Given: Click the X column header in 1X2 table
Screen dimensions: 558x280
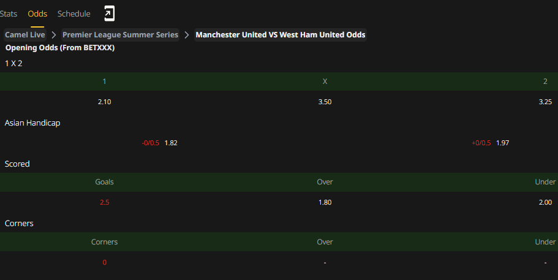Looking at the screenshot, I should (325, 81).
